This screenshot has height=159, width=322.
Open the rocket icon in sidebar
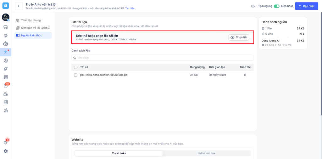[x=6, y=69]
